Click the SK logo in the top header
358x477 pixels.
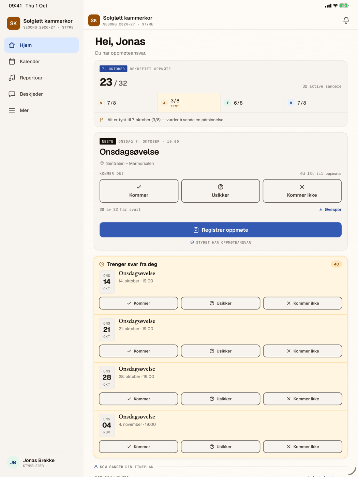[94, 20]
